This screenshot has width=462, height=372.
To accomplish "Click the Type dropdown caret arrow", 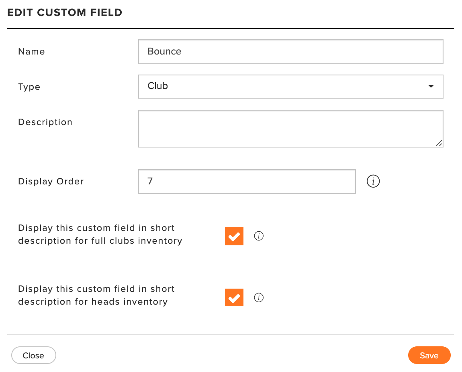I will click(x=431, y=86).
